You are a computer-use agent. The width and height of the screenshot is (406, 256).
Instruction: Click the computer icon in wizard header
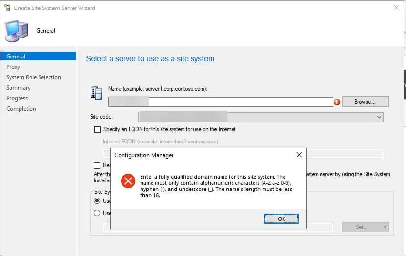click(16, 31)
